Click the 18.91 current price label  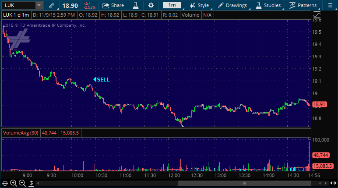[320, 104]
